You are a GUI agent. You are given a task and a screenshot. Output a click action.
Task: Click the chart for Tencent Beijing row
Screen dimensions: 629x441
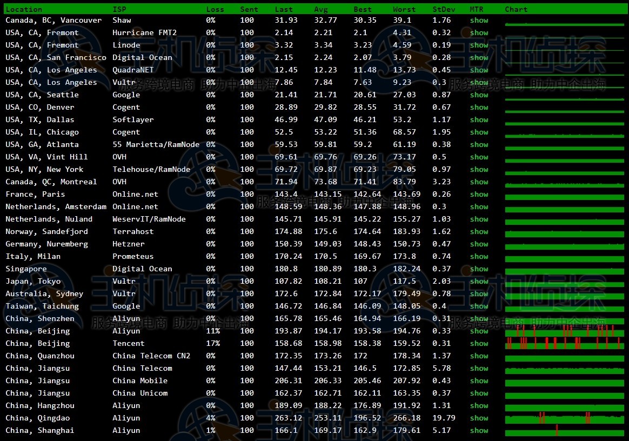tap(564, 343)
